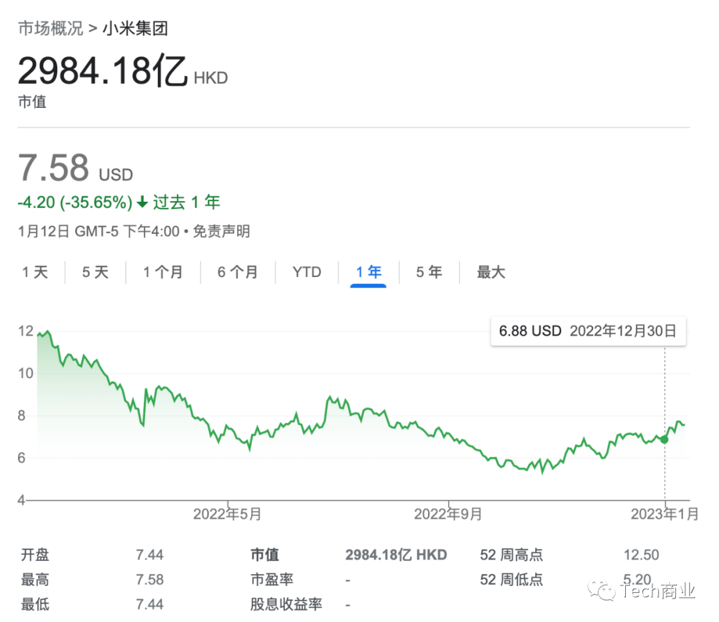Viewport: 719px width, 622px height.
Task: Open the 市场概况 breadcrumb link
Action: point(51,28)
